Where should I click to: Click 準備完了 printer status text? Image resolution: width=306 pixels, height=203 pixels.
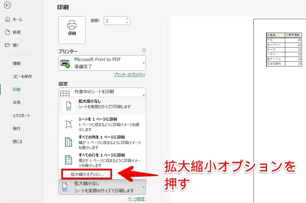click(83, 66)
